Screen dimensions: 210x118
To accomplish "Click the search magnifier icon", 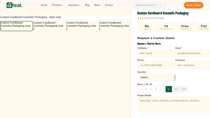I will point(137,5).
